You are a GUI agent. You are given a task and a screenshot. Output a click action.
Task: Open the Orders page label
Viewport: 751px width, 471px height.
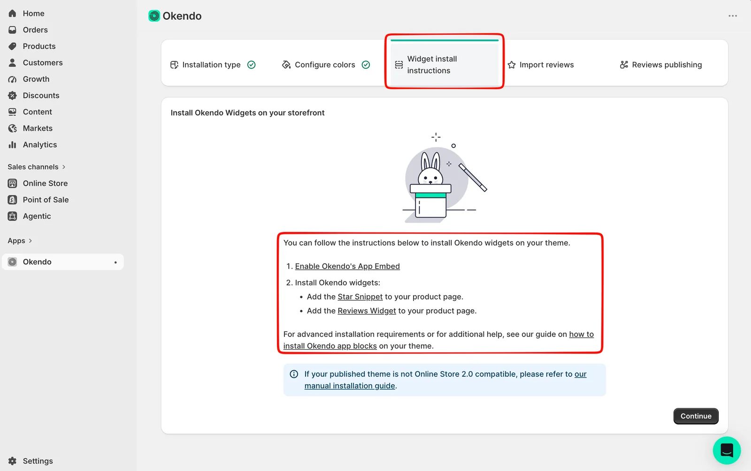pos(35,30)
